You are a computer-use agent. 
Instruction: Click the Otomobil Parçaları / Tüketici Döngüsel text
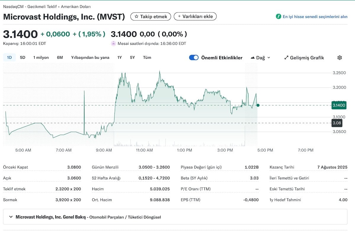tap(125, 217)
